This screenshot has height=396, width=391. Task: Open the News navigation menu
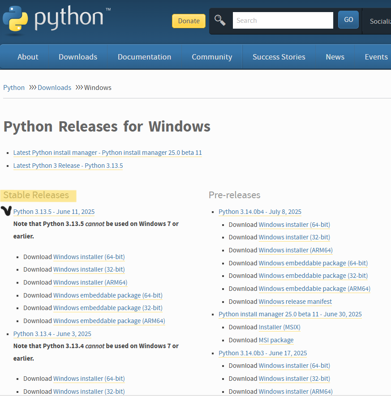(335, 57)
